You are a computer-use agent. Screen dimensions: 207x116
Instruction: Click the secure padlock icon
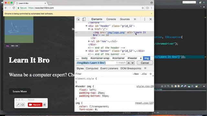coord(18,8)
